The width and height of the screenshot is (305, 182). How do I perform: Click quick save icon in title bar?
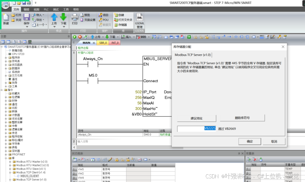(24, 3)
